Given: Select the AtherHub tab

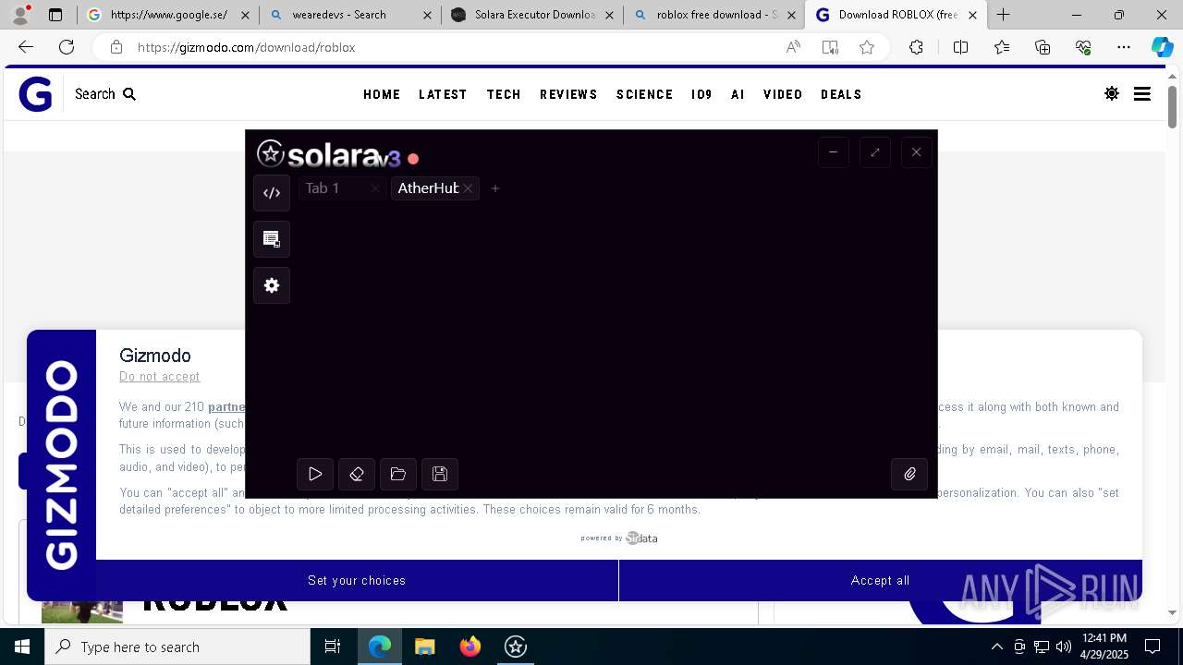Looking at the screenshot, I should [428, 188].
